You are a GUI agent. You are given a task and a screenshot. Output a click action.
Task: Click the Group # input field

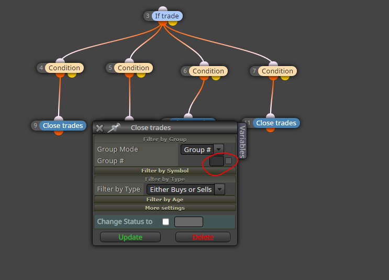(x=217, y=161)
